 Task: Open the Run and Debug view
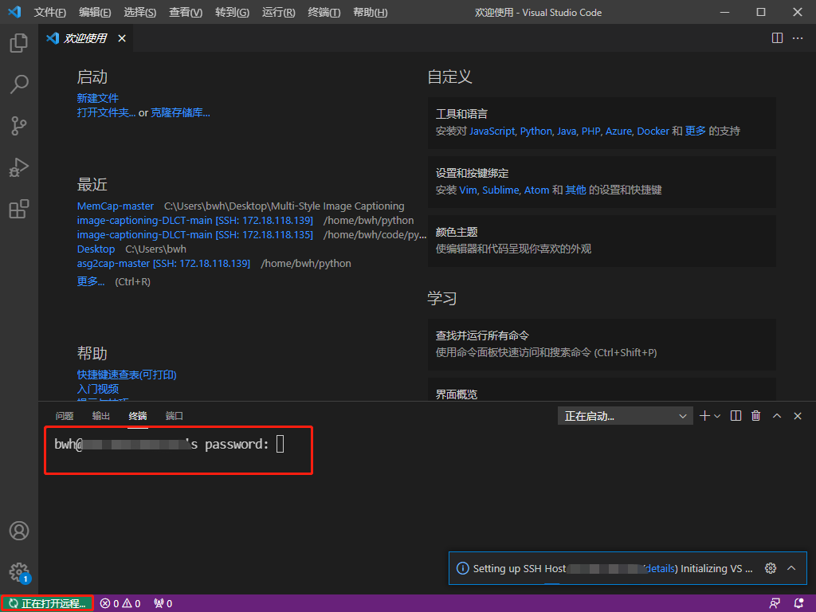click(19, 167)
